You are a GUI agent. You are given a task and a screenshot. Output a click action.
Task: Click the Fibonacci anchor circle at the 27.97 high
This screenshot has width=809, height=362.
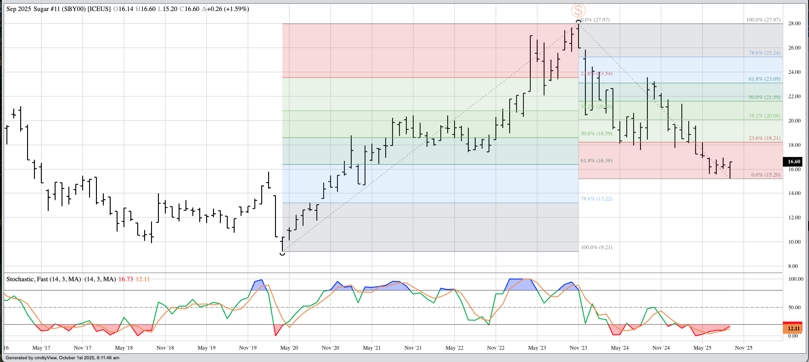(x=579, y=22)
